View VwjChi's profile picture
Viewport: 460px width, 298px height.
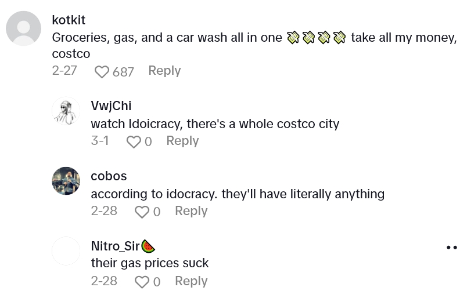(66, 111)
